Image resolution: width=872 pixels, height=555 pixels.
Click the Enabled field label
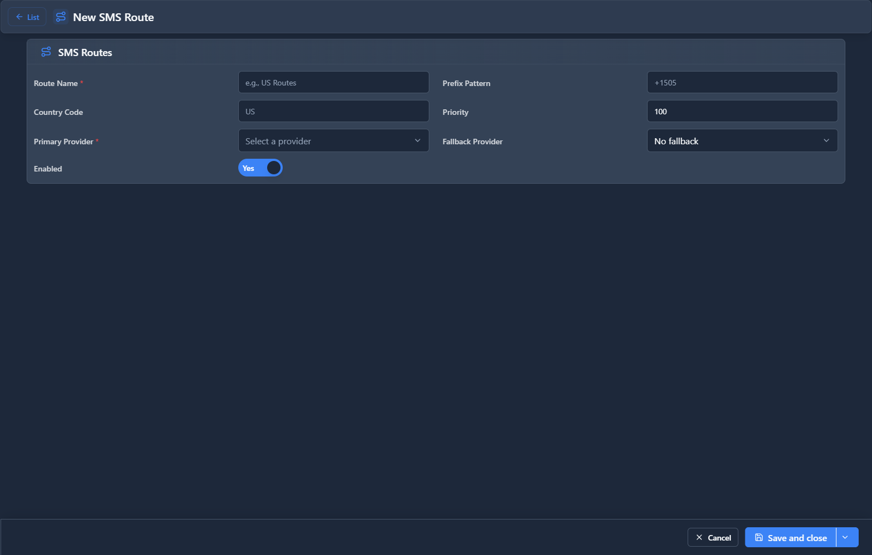point(48,169)
